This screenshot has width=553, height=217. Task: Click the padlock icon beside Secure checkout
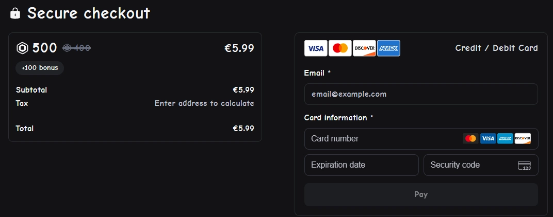[x=15, y=13]
